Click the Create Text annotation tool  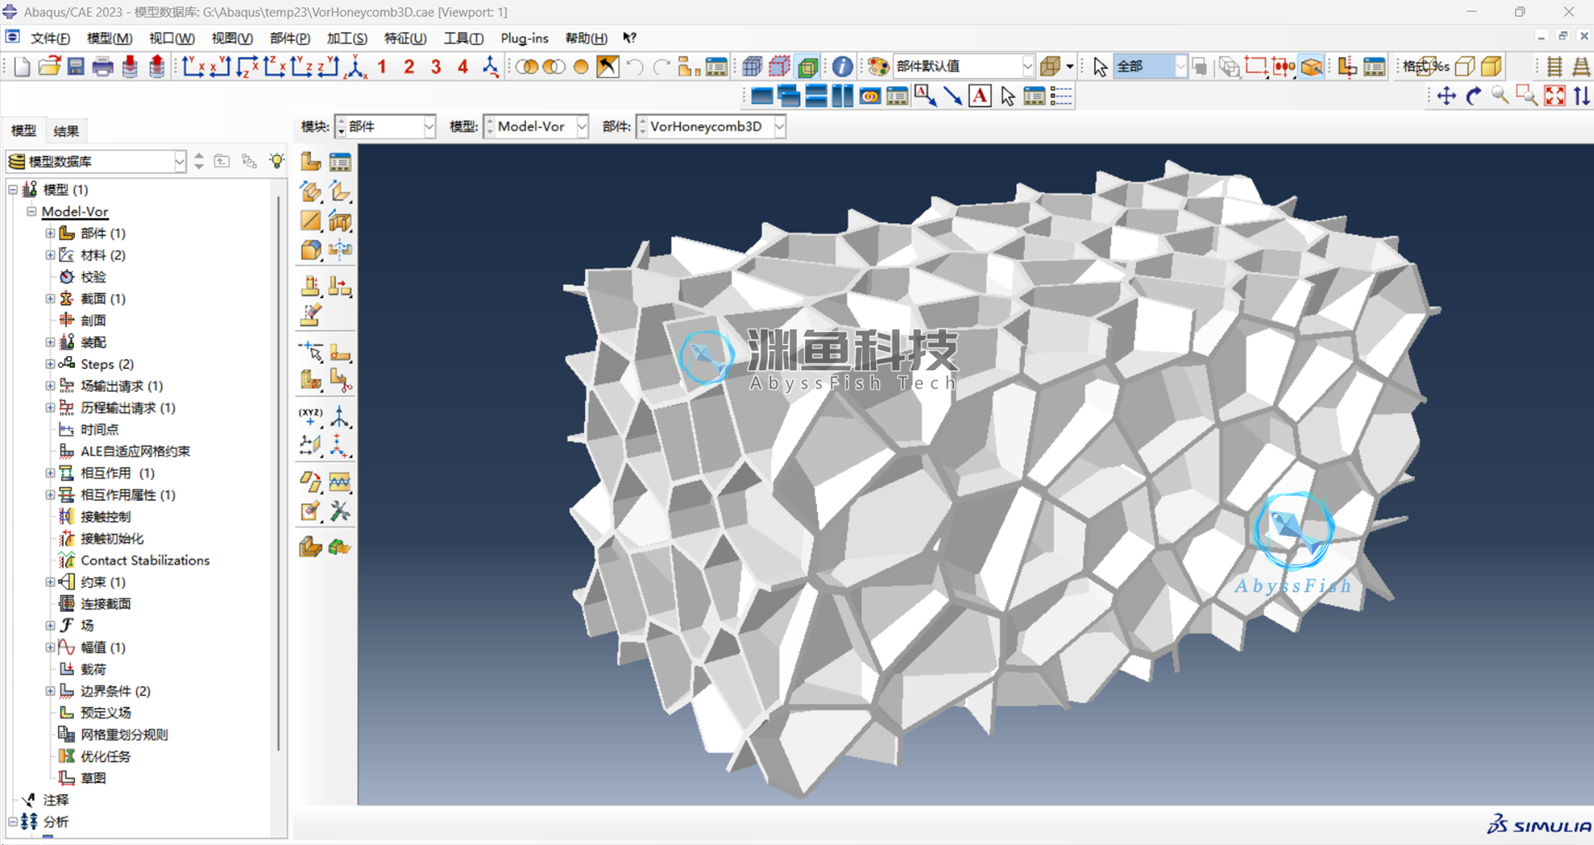point(980,96)
